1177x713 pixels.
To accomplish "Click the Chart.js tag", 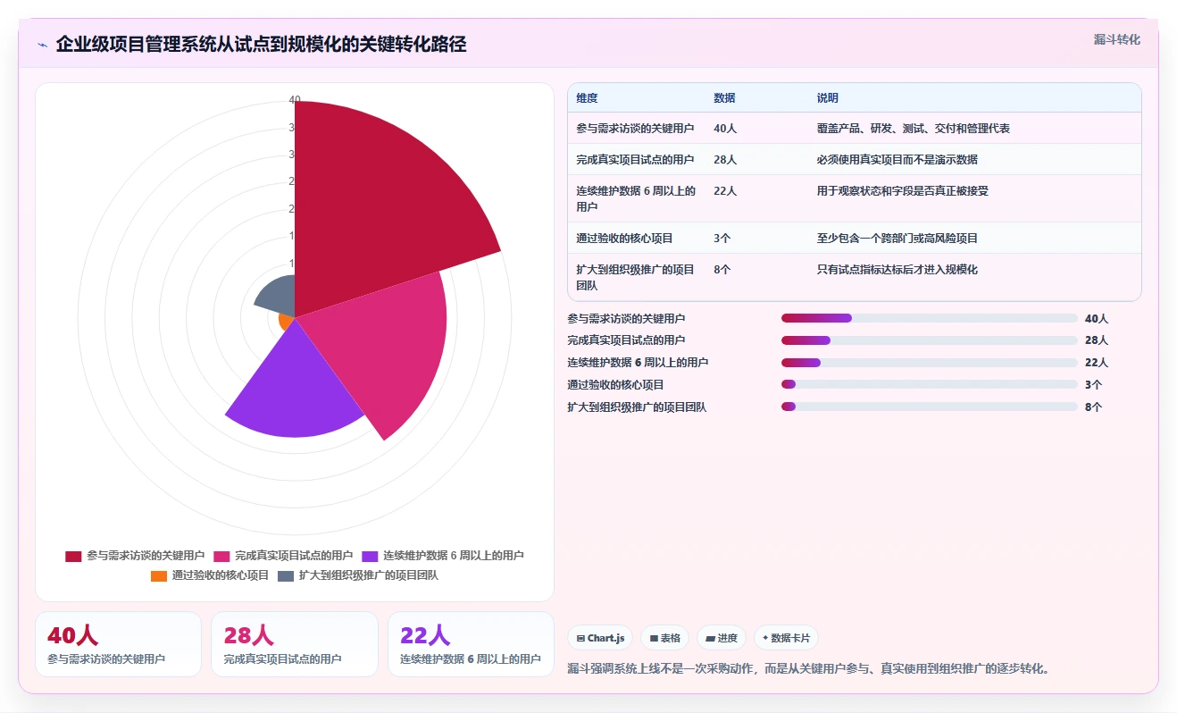I will (x=600, y=638).
